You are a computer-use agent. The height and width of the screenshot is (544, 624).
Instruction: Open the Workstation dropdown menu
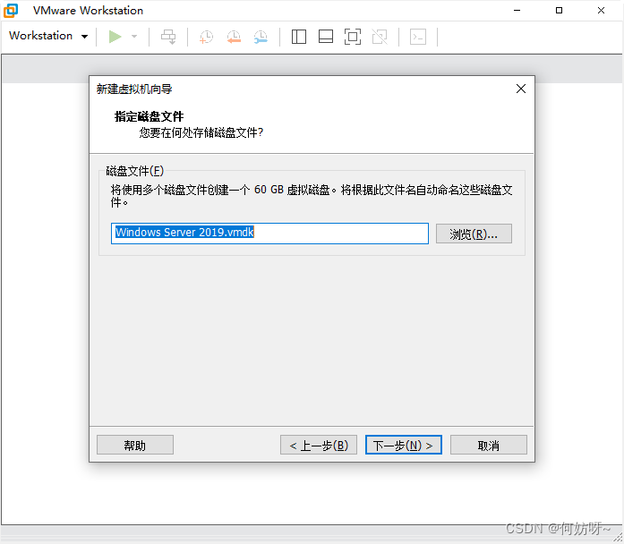[48, 36]
